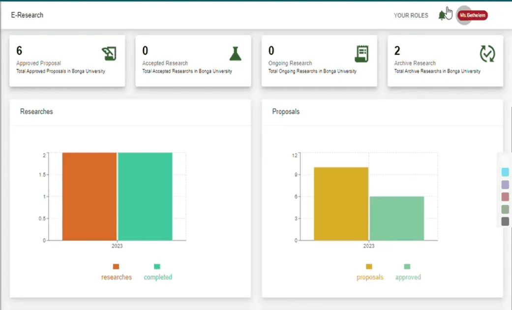Screen dimensions: 512x310
Task: Select the cyan theme swatch
Action: pyautogui.click(x=504, y=172)
